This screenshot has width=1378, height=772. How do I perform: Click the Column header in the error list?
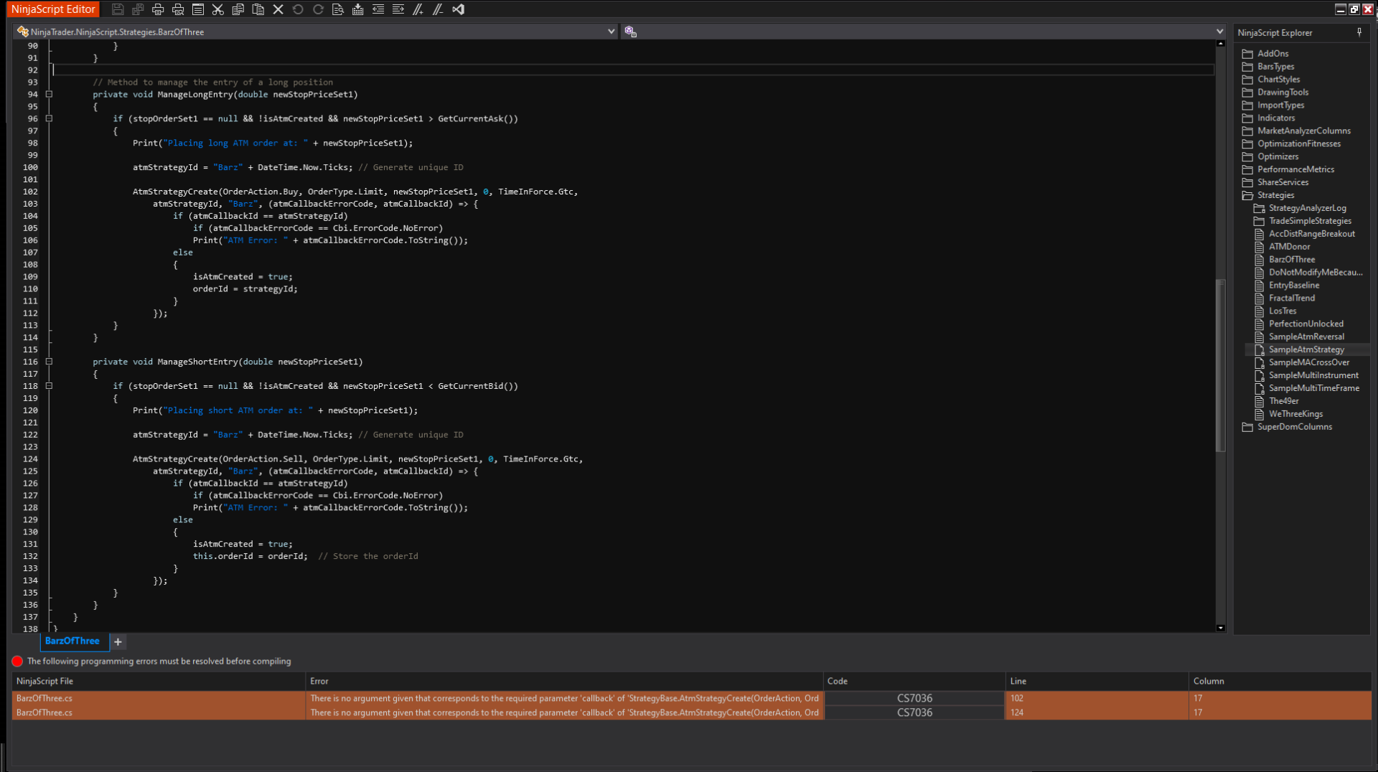pyautogui.click(x=1280, y=681)
